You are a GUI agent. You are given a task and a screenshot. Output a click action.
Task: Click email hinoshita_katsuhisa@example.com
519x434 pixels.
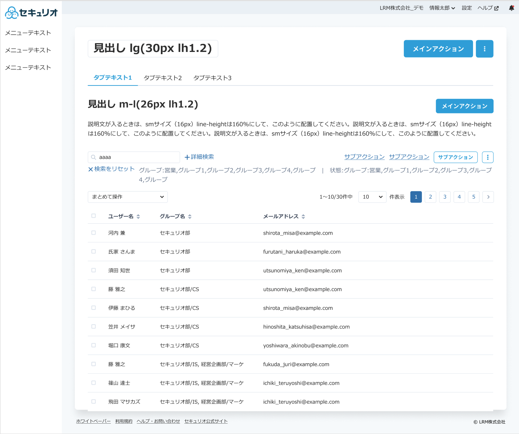point(306,327)
